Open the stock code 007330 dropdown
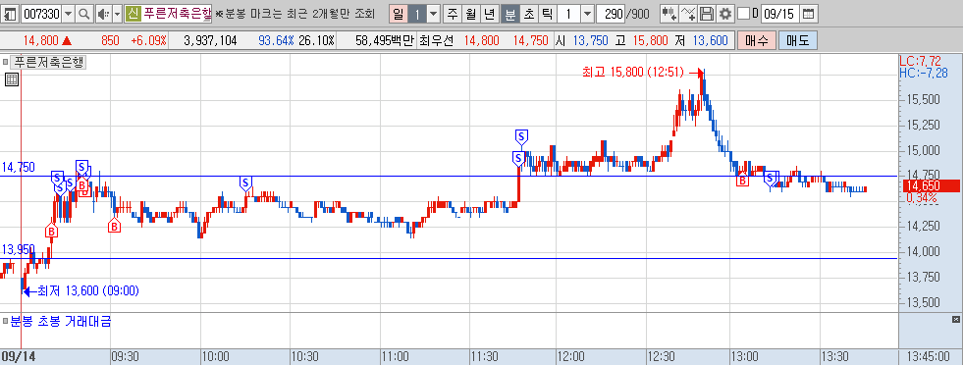 click(68, 14)
